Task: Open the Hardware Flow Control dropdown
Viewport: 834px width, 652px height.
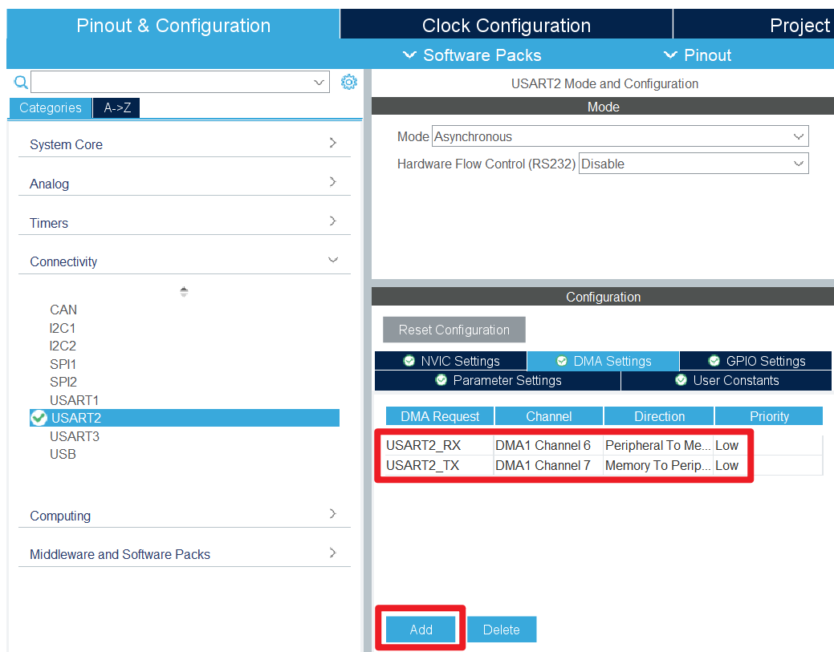Action: point(798,163)
